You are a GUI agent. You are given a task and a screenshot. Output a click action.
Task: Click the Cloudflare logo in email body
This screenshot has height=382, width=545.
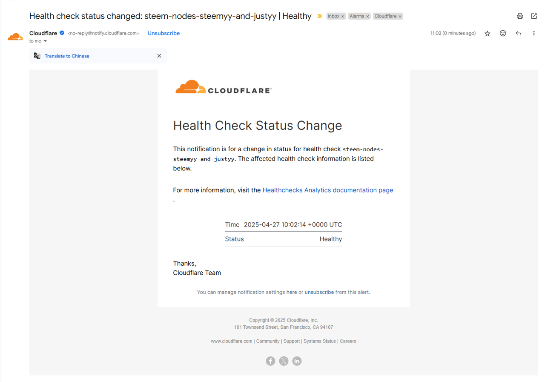point(224,87)
